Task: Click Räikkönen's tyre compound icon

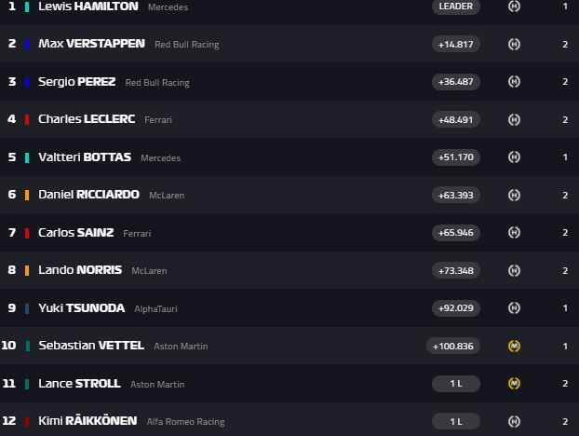Action: tap(514, 421)
